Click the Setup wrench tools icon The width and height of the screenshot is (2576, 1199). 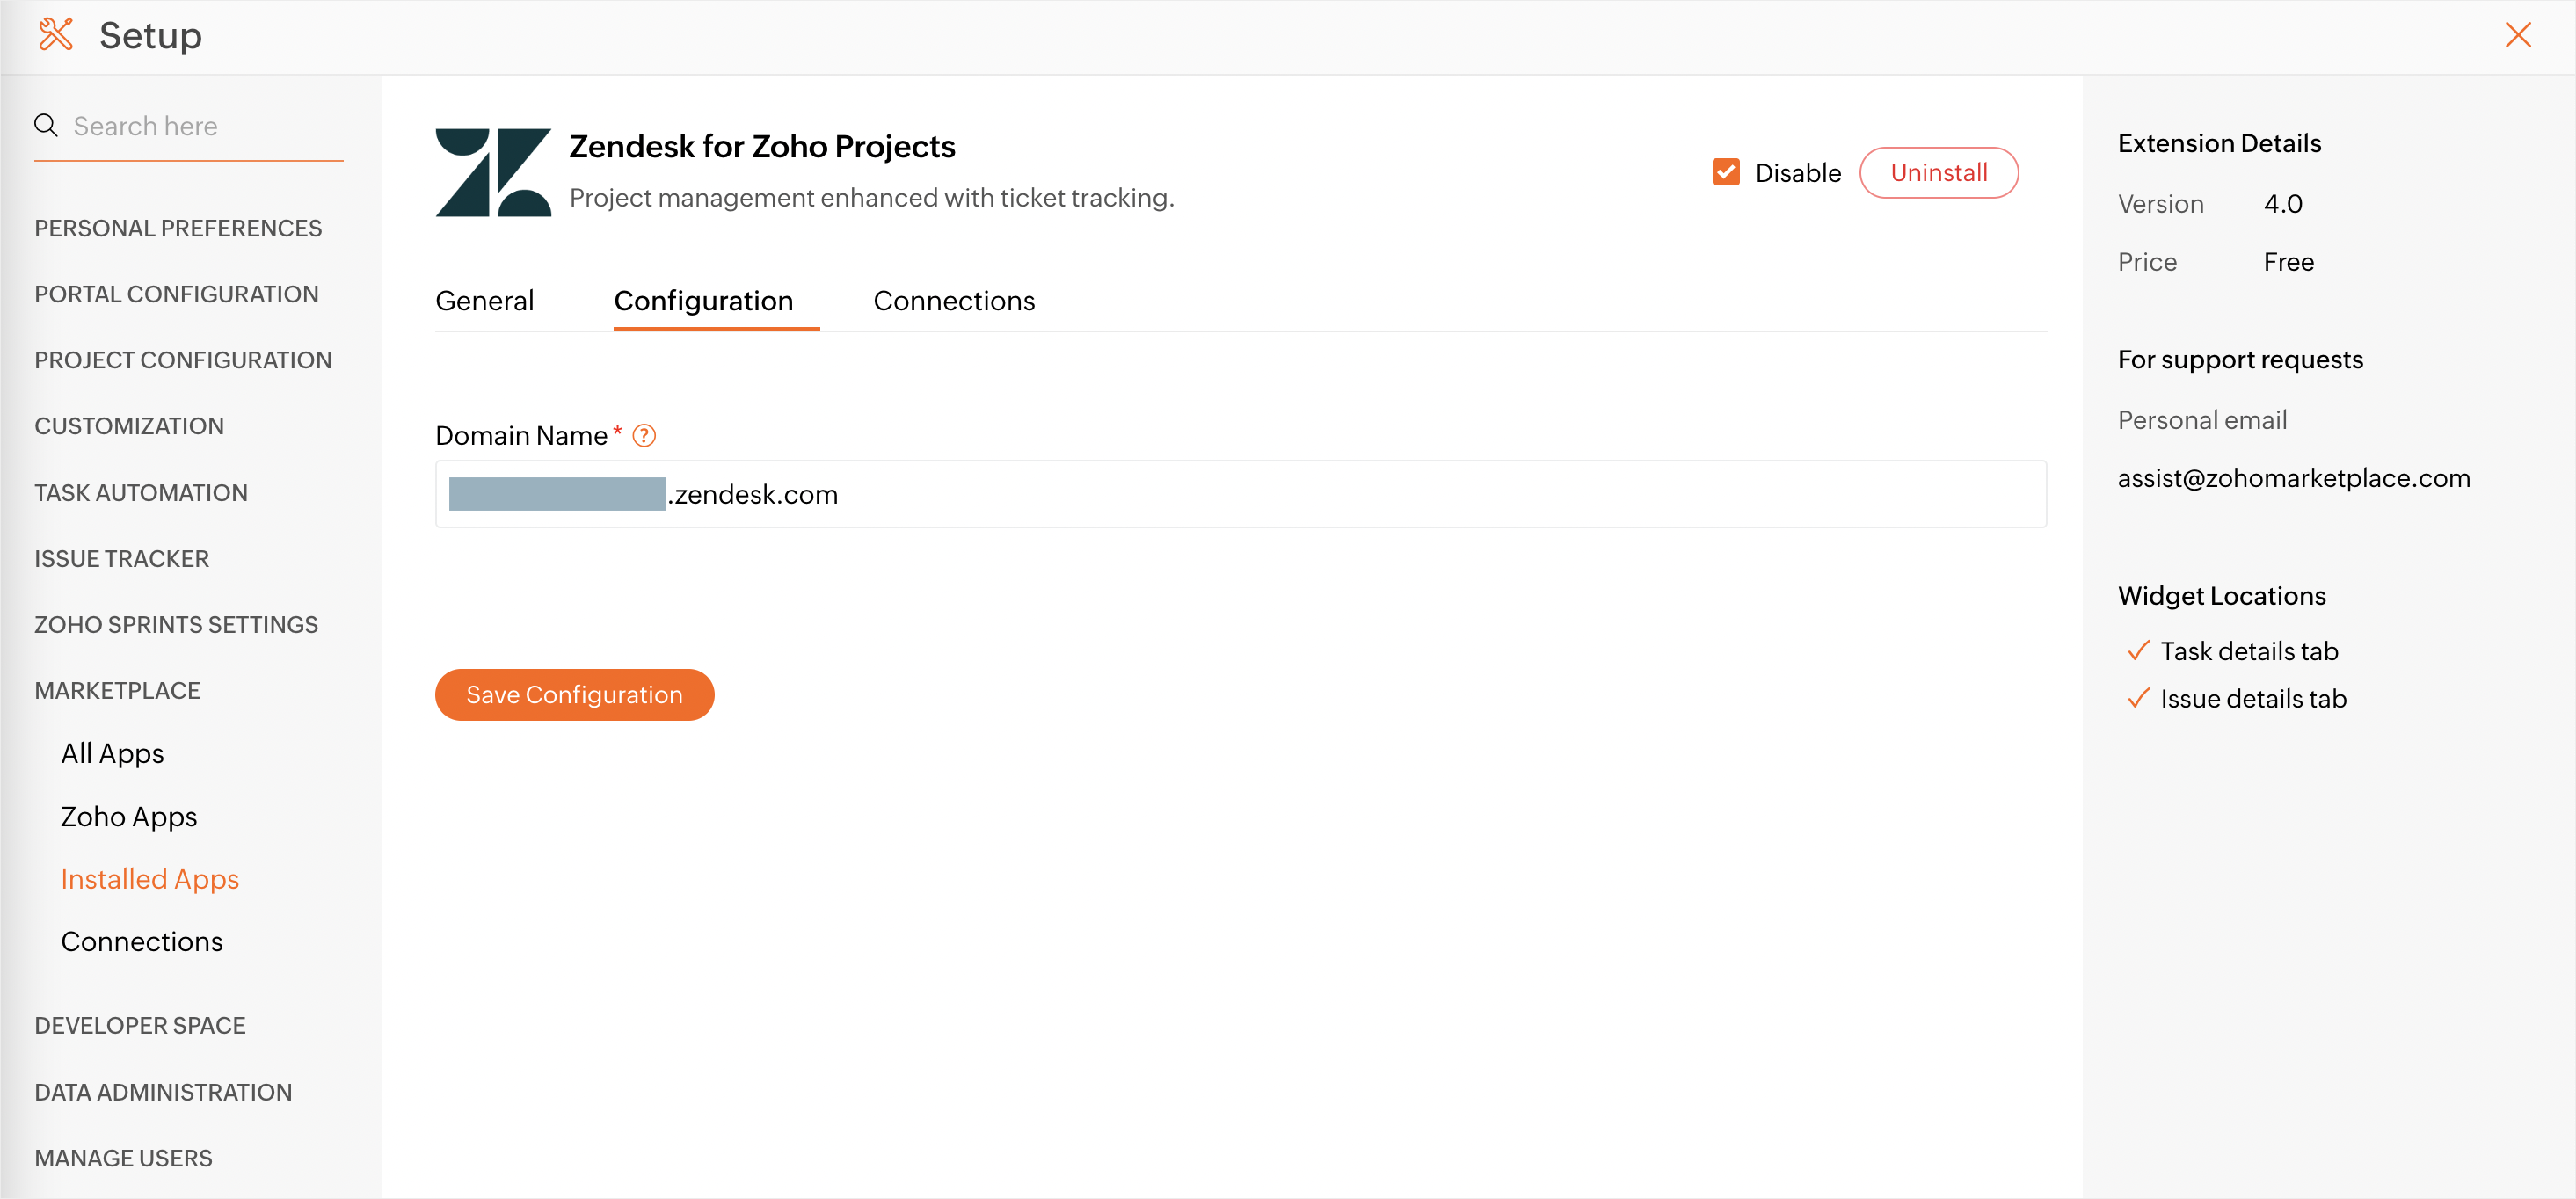(55, 35)
